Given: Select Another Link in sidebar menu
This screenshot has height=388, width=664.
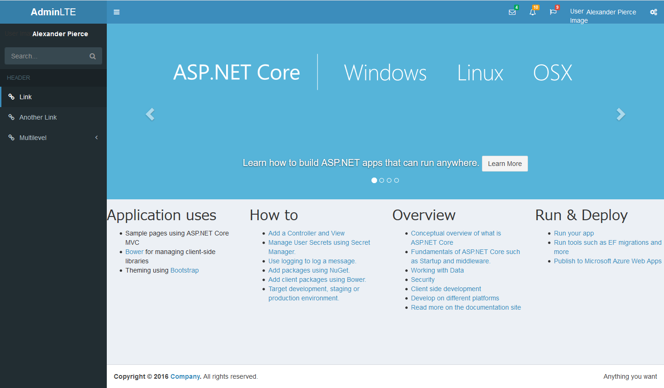Looking at the screenshot, I should click(53, 117).
